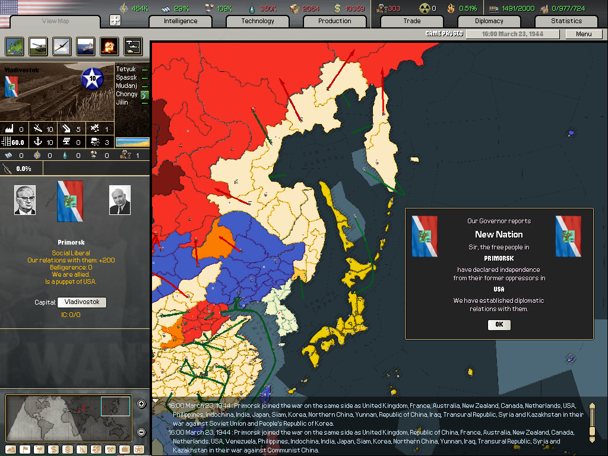Image resolution: width=608 pixels, height=456 pixels.
Task: Select the Europe map overview icon
Action: (x=14, y=46)
